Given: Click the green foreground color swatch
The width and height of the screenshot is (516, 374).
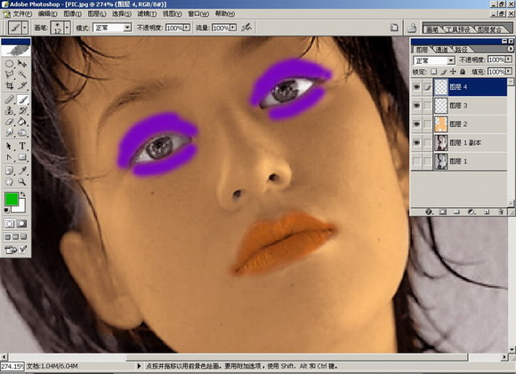Looking at the screenshot, I should 12,199.
